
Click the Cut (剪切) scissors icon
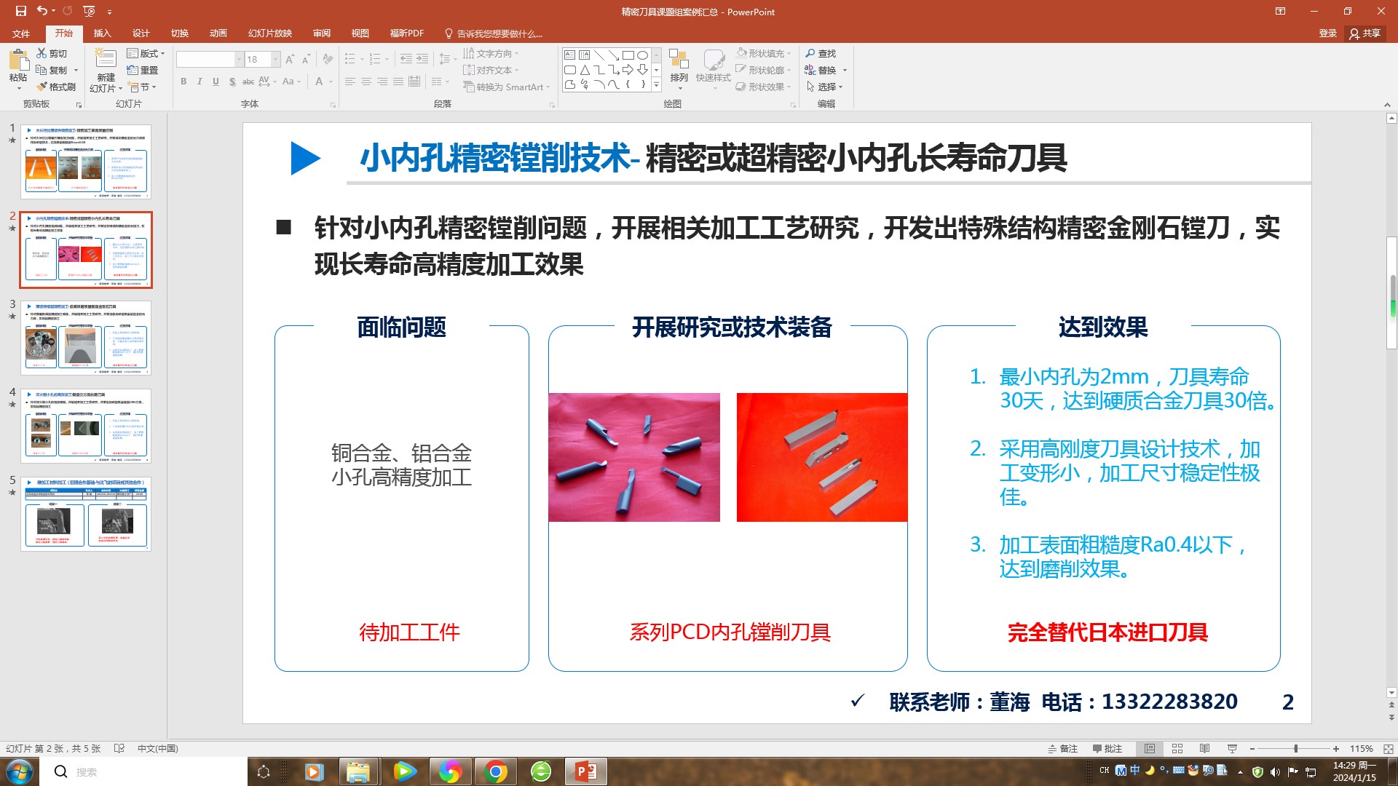pos(42,53)
